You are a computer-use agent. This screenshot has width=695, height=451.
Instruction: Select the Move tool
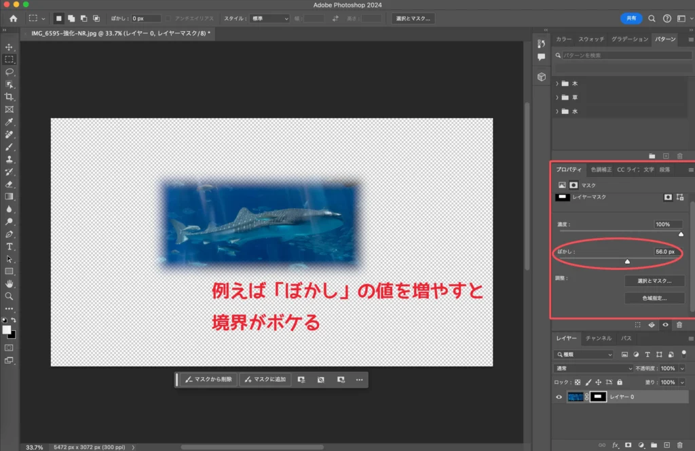[x=10, y=47]
